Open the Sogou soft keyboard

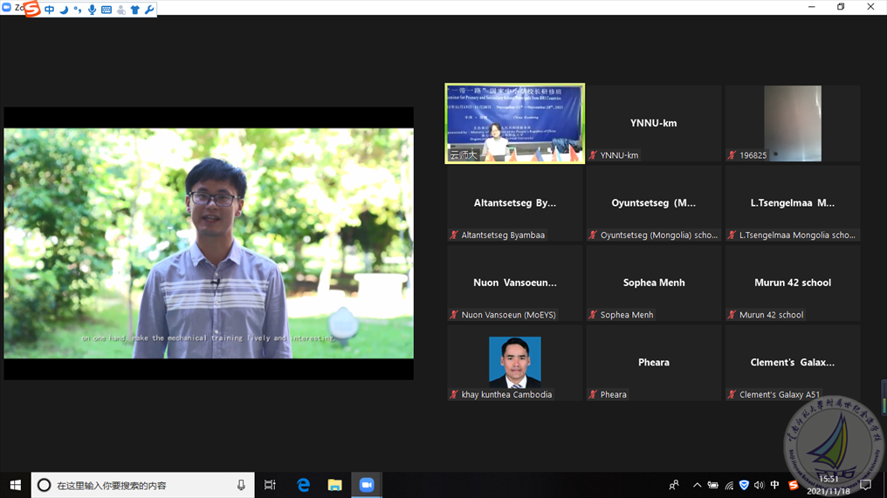point(107,10)
